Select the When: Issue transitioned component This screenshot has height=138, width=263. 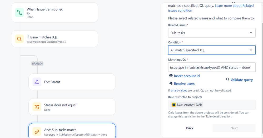[x=55, y=13]
